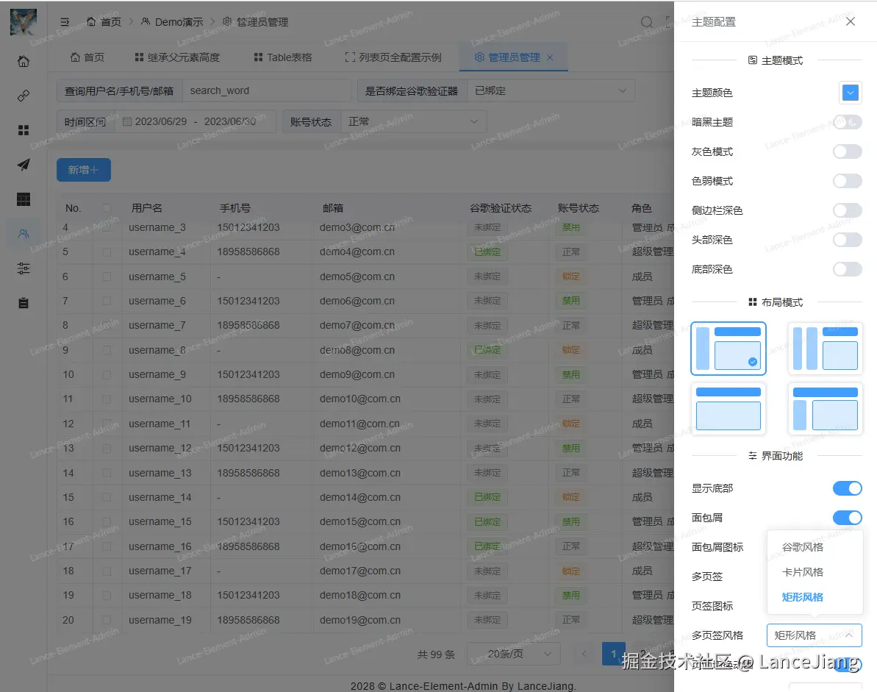Open the table icon in the sidebar
Screen dimensions: 877x692
tap(24, 199)
